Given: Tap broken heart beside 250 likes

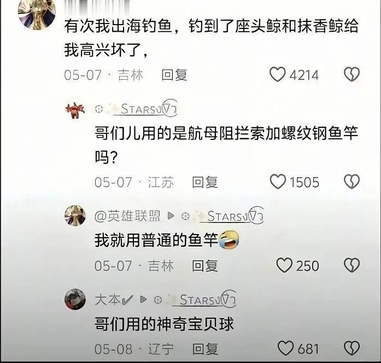Looking at the screenshot, I should click(x=351, y=265).
